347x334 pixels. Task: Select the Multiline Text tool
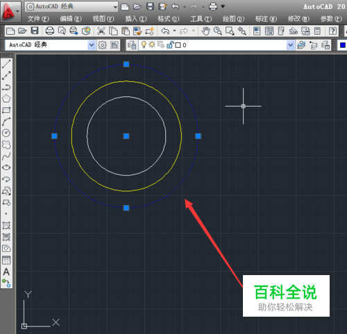(6, 272)
